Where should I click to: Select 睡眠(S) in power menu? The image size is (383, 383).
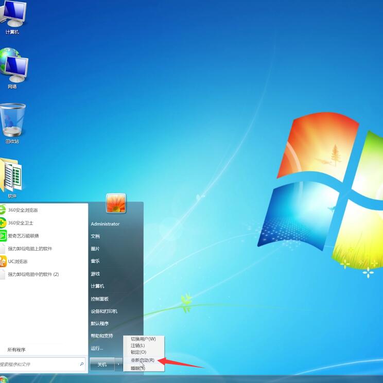coord(144,368)
